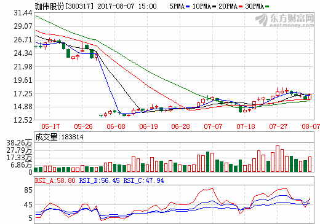The height and width of the screenshot is (224, 320).
Task: Click the 6.86万 volume axis label
Action: (22, 165)
